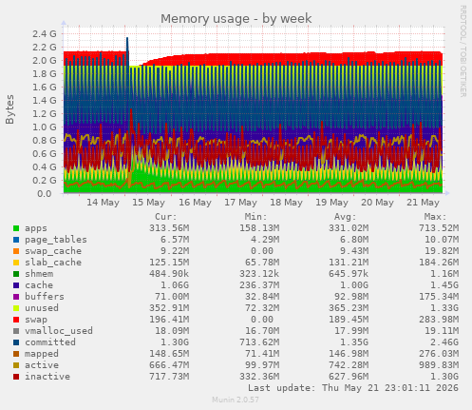
Task: Click the Max: column header
Action: [435, 217]
